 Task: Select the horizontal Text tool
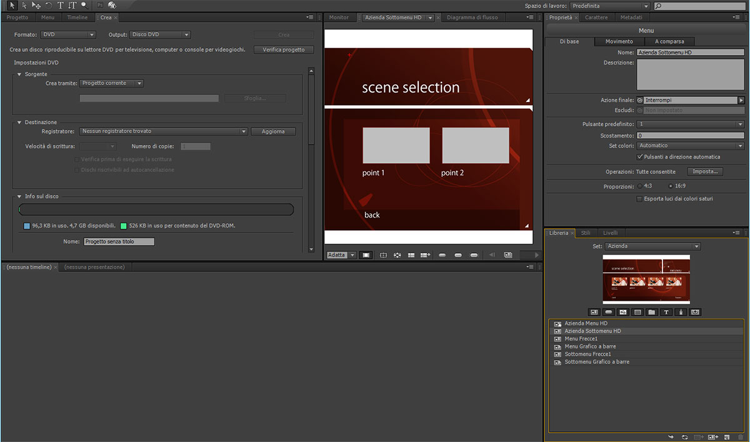(x=61, y=5)
